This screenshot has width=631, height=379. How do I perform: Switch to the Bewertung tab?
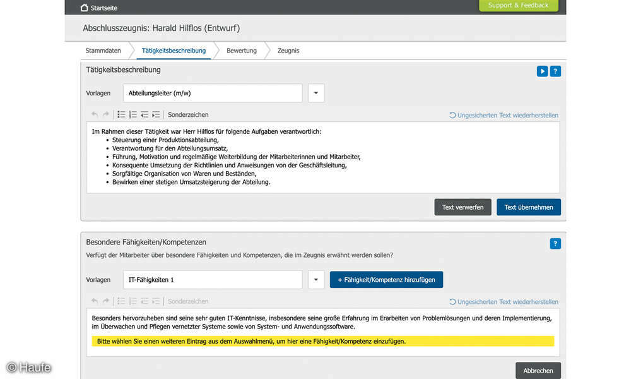(x=242, y=51)
